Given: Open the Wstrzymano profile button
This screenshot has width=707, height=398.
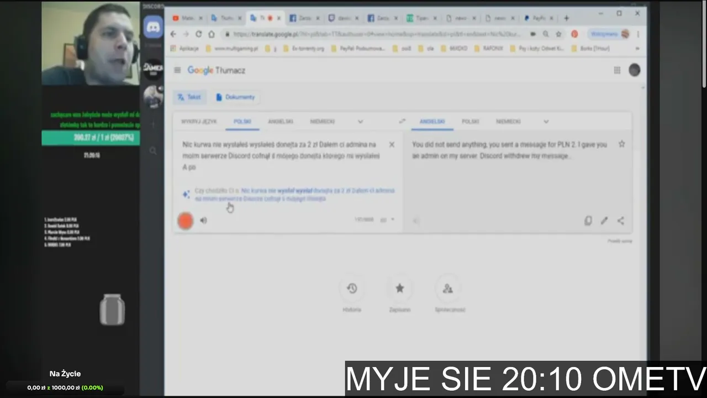Looking at the screenshot, I should point(609,34).
